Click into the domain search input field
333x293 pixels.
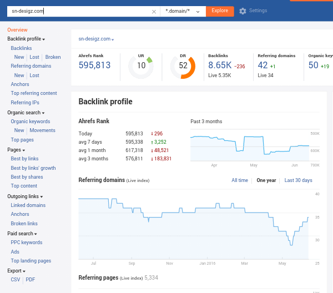[78, 11]
